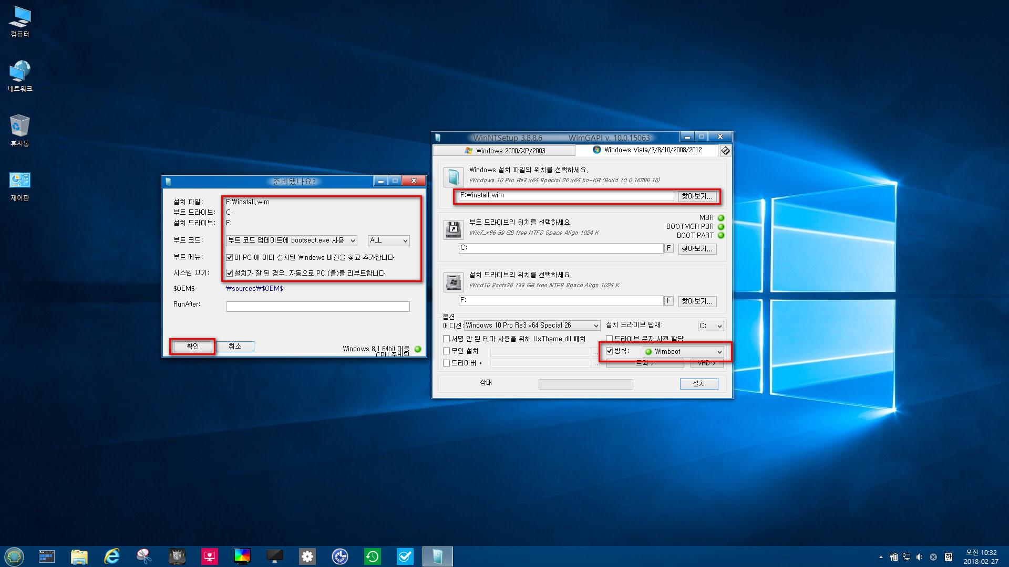Click 찾아보기 for the install.wim file
1009x567 pixels.
pyautogui.click(x=697, y=196)
